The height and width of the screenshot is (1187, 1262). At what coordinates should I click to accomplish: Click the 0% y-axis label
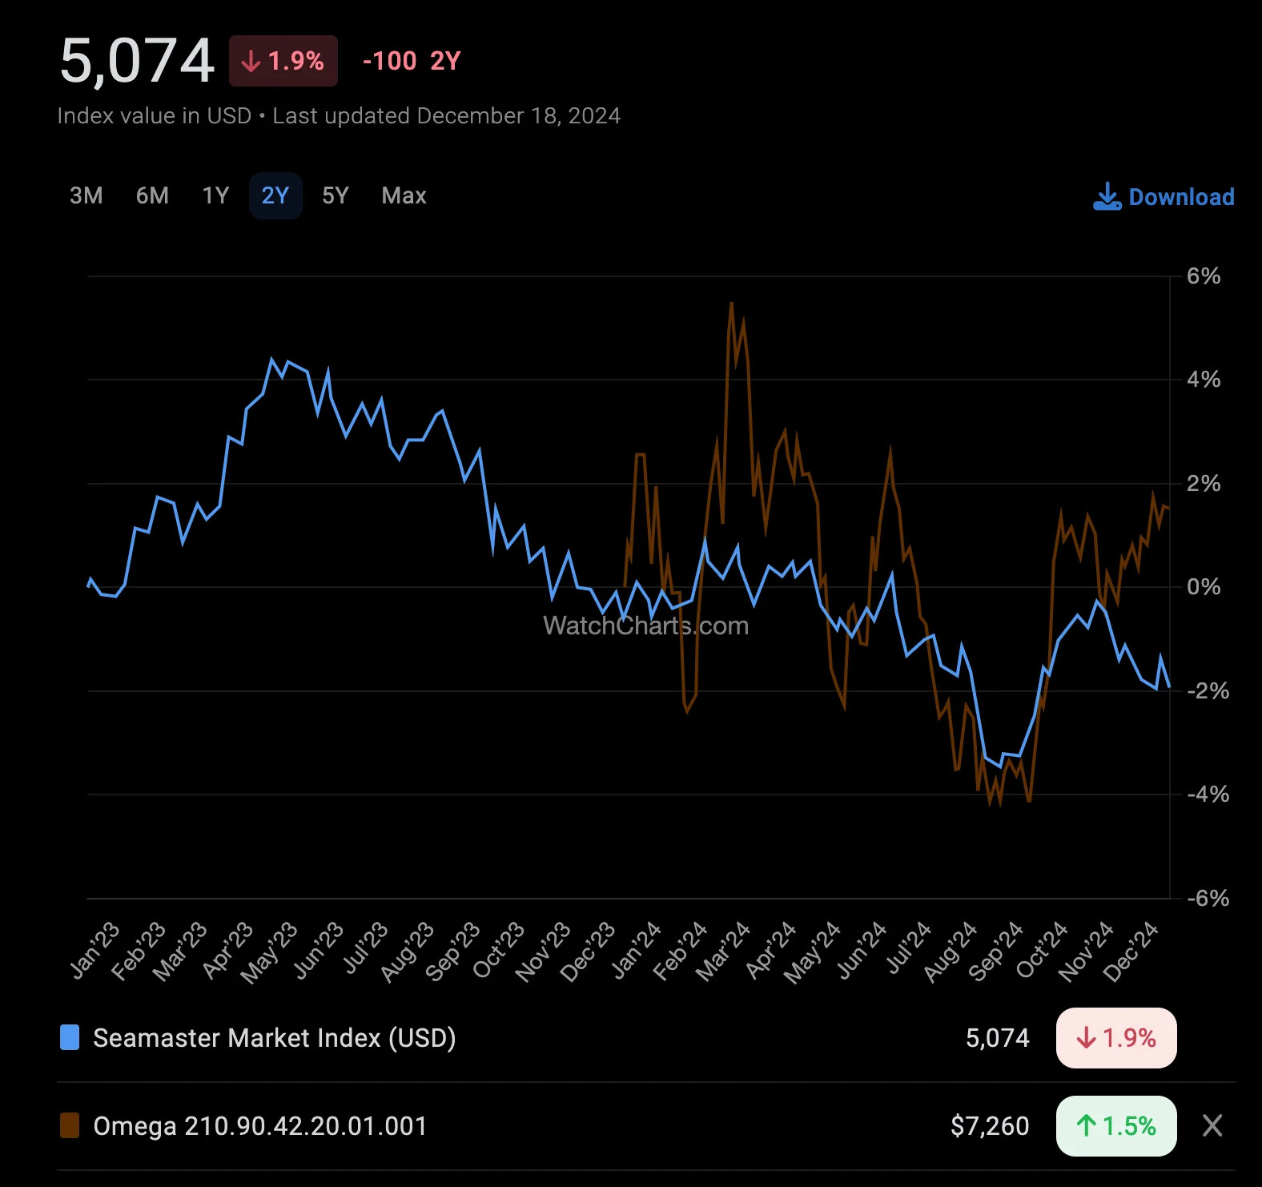click(1204, 587)
